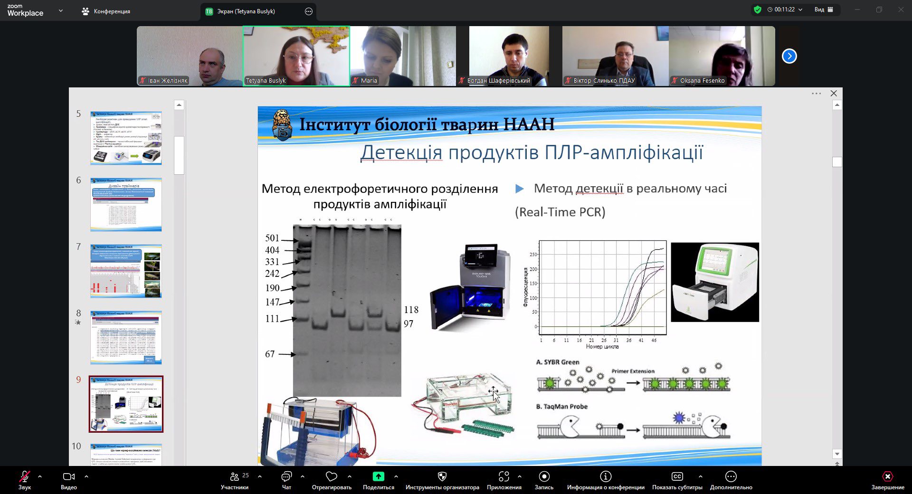The height and width of the screenshot is (494, 912).
Task: Toggle the video camera
Action: tap(68, 476)
